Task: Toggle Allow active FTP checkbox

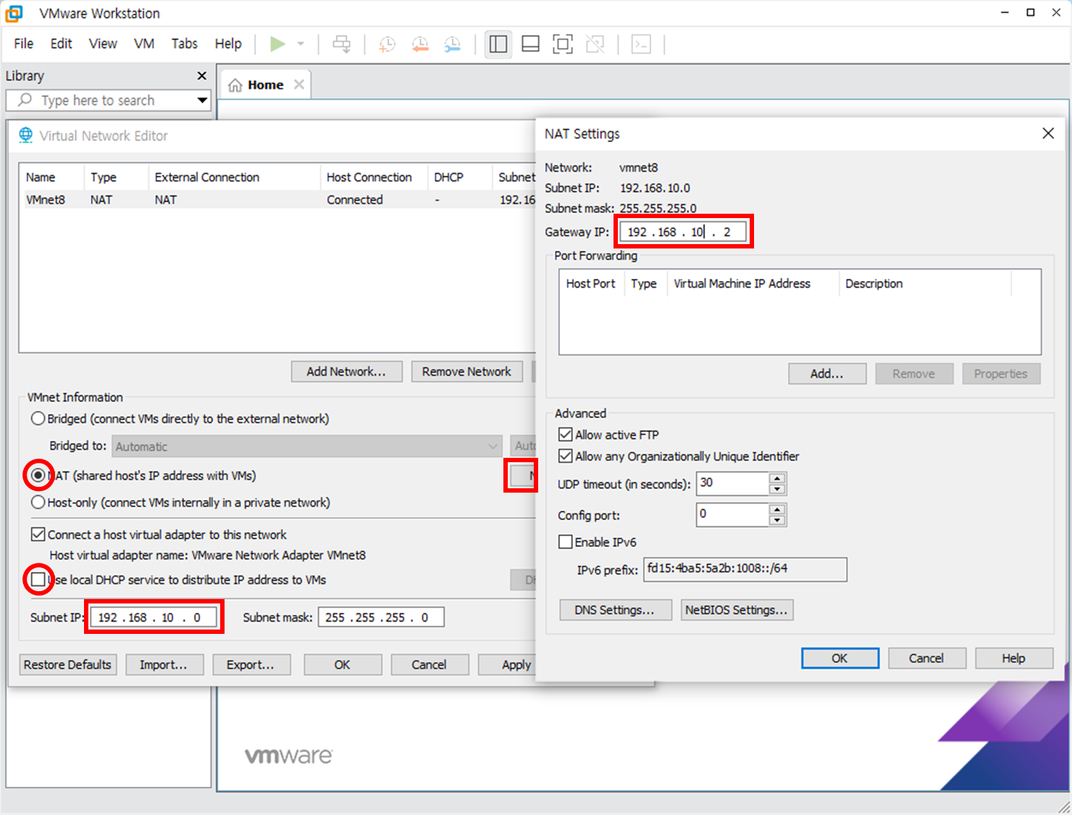Action: [x=566, y=435]
